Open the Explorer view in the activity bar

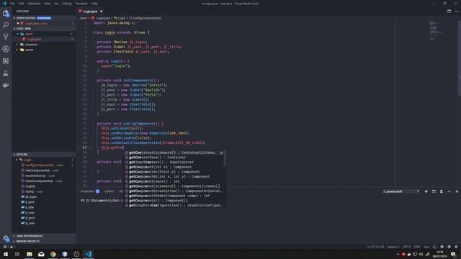tap(6, 13)
